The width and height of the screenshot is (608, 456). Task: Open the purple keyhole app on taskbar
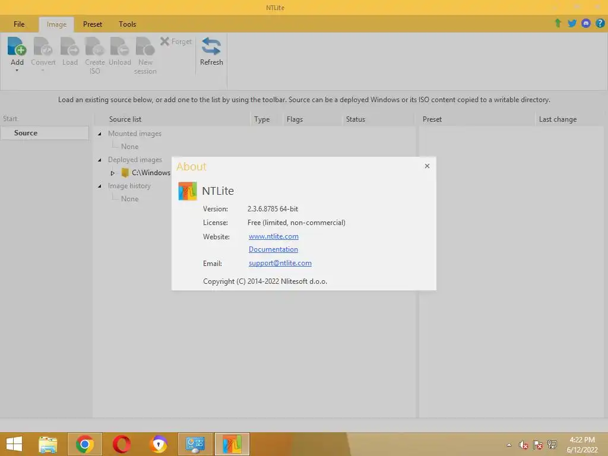[x=159, y=444]
